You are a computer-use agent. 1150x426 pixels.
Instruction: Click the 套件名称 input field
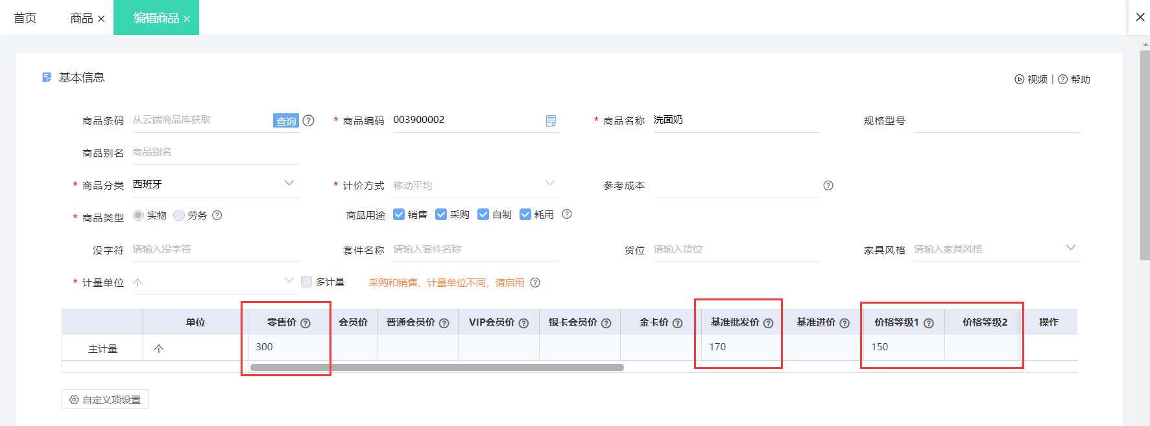tap(476, 249)
